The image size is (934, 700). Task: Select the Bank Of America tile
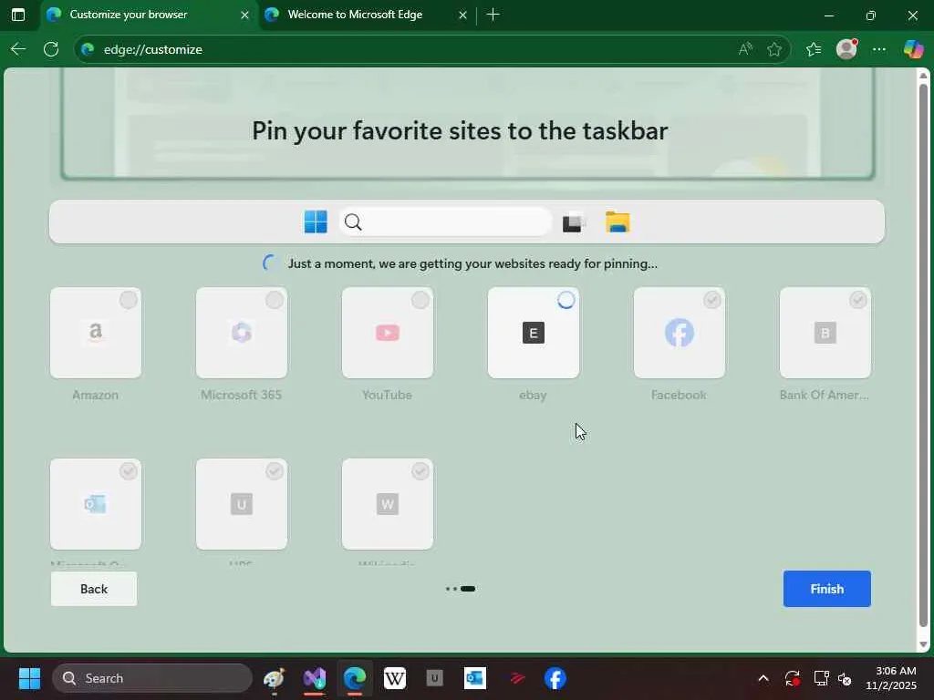point(825,333)
